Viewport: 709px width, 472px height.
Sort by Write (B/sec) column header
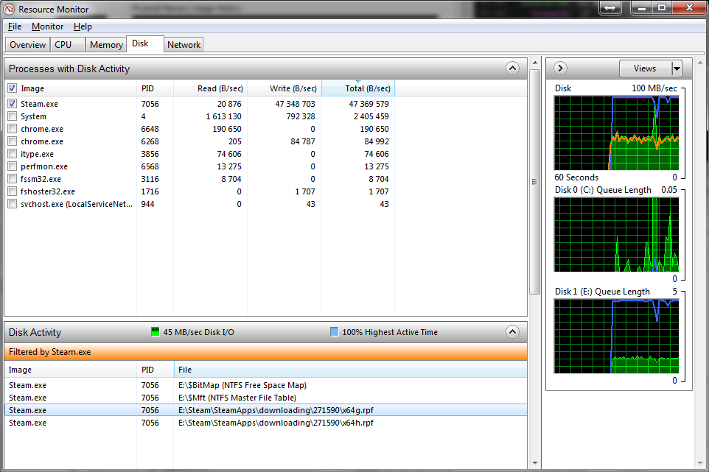[x=284, y=88]
